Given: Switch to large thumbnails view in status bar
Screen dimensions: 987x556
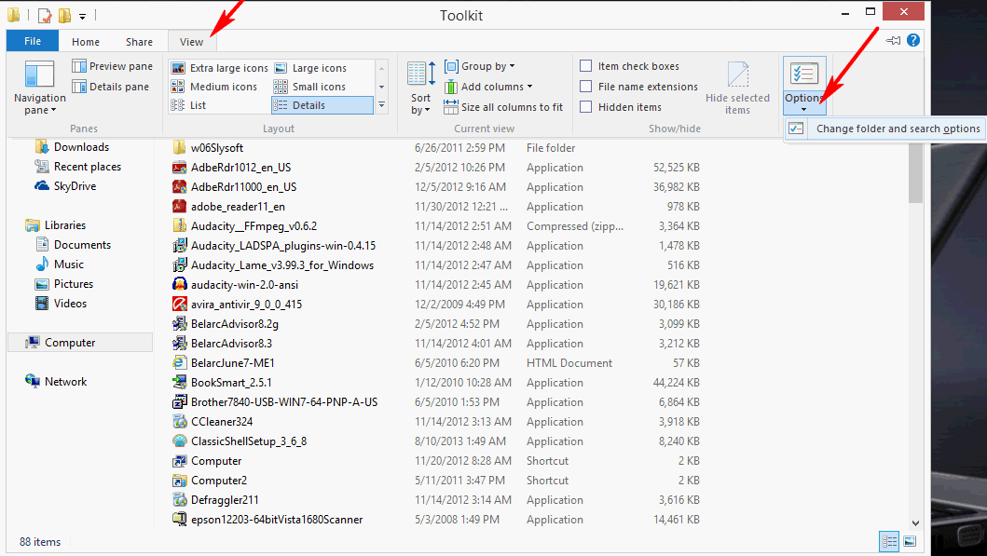Looking at the screenshot, I should click(x=910, y=541).
